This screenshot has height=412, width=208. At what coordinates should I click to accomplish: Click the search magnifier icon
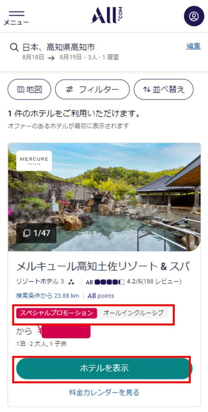[14, 47]
